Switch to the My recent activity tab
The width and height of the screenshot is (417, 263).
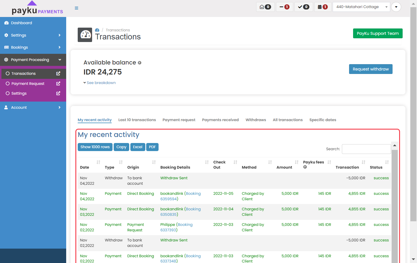click(x=95, y=120)
